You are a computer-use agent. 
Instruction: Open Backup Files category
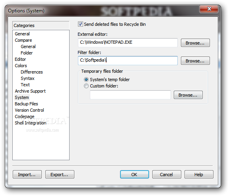coord(26,104)
